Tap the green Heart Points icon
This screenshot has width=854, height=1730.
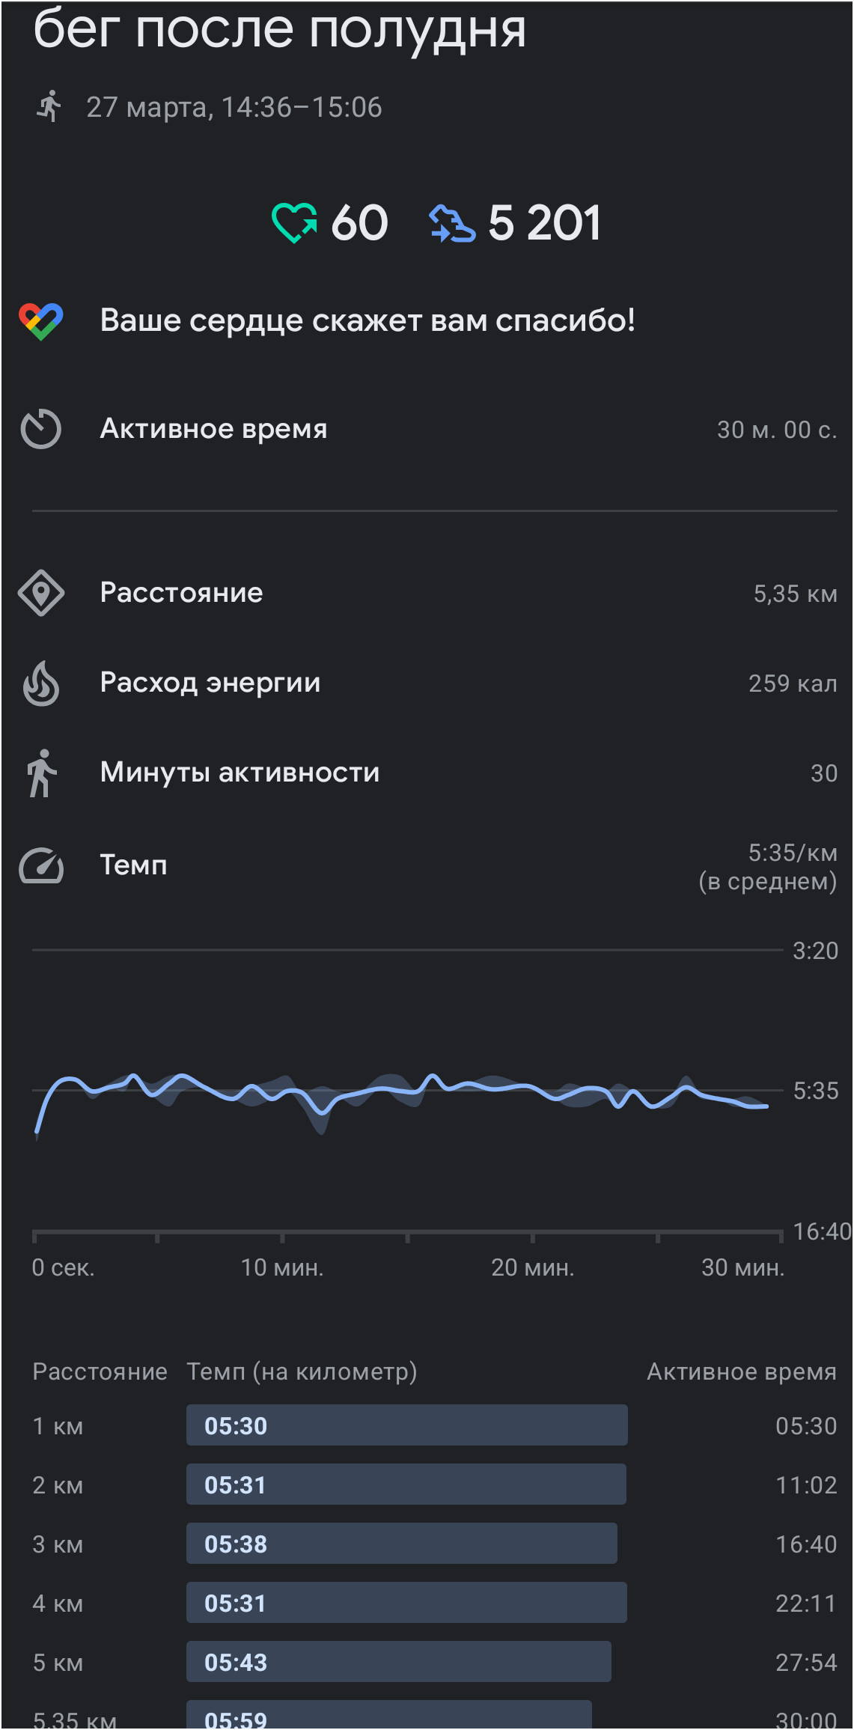point(294,223)
